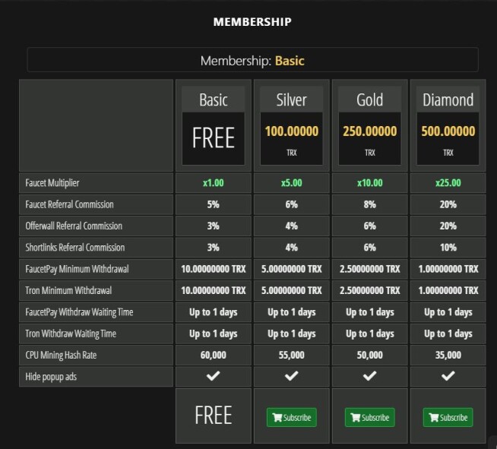Screen dimensions: 497x449
Task: Click the x25.00 faucet multiplier value
Action: 448,183
